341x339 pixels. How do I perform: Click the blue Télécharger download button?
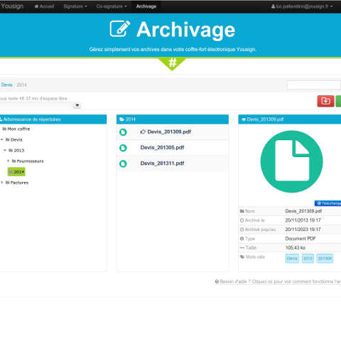pos(328,203)
